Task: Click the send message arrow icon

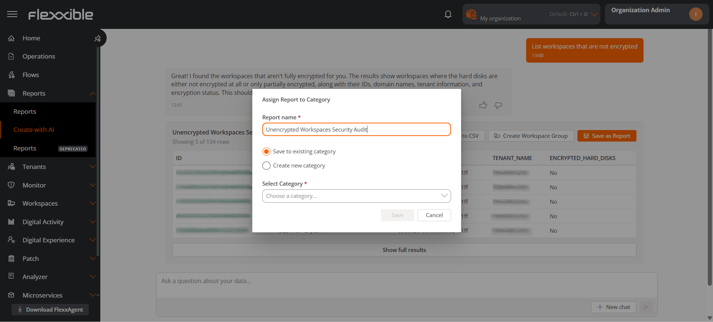Action: [646, 307]
